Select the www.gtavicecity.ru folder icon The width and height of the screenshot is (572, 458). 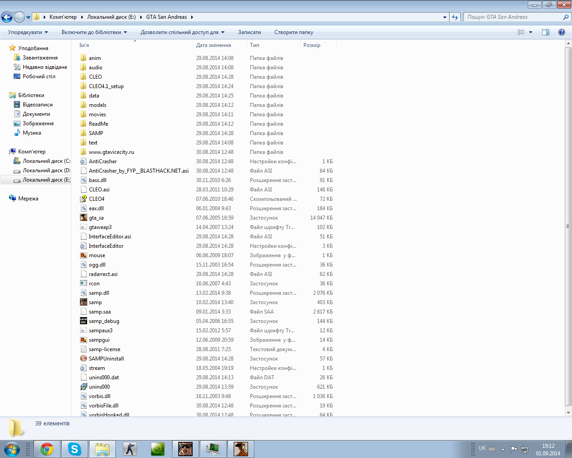click(x=84, y=152)
